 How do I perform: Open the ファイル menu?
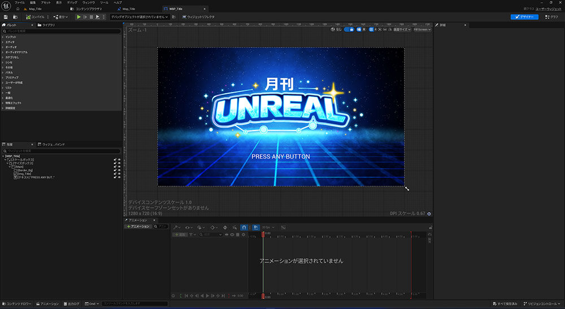19,3
